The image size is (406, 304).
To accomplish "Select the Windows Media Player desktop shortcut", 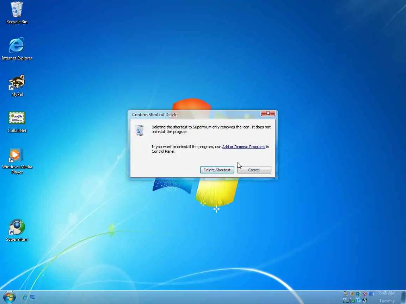I will (17, 161).
